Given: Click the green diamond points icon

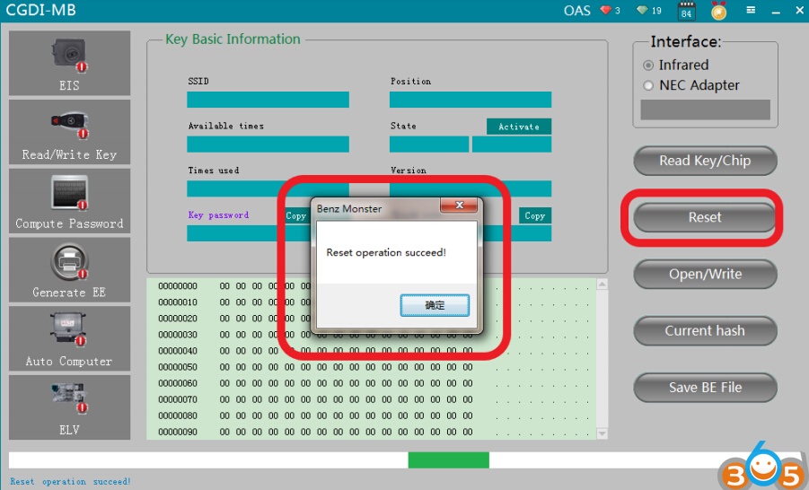Looking at the screenshot, I should (642, 10).
